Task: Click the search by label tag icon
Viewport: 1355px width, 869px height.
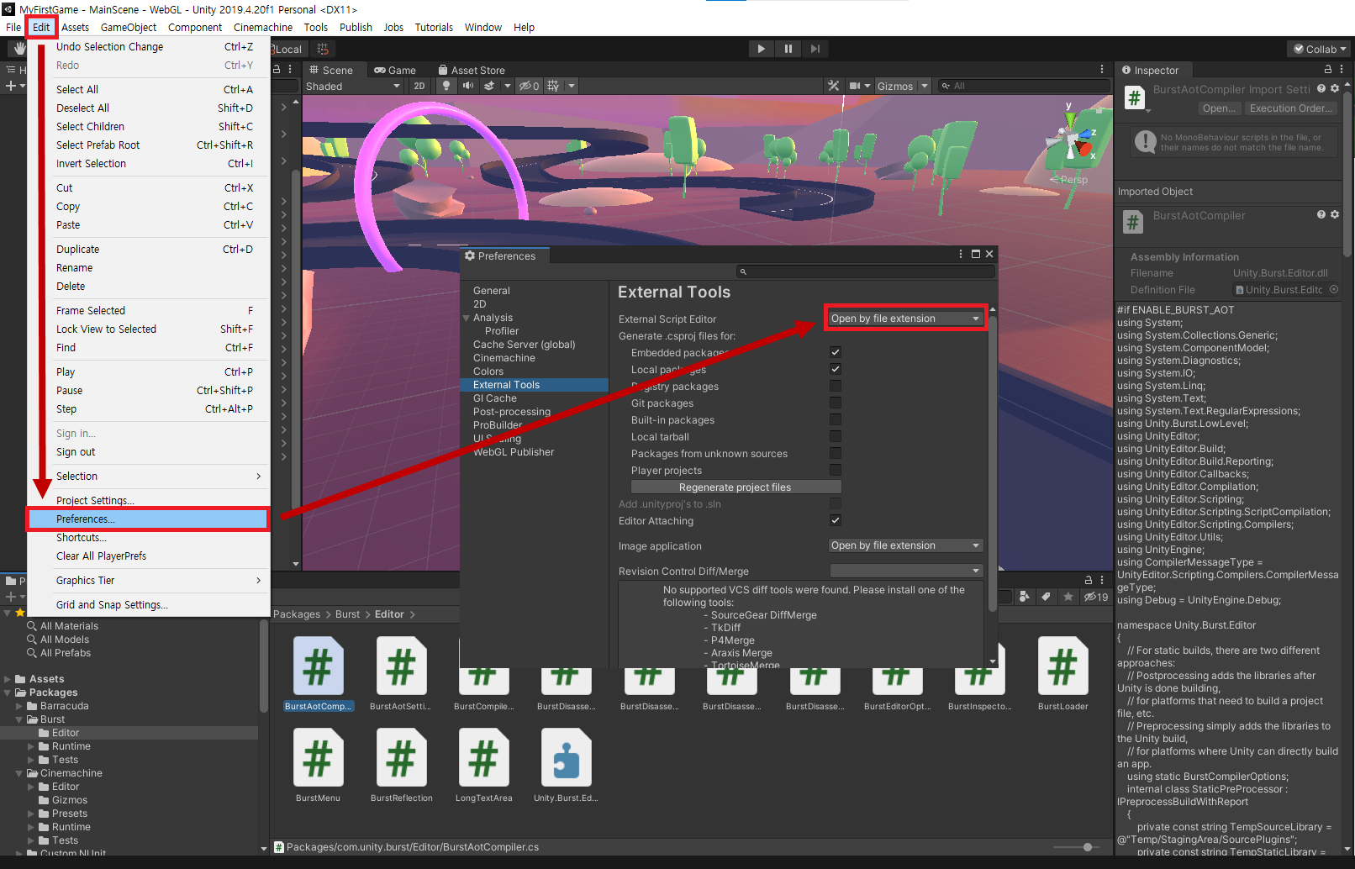Action: coord(1047,597)
